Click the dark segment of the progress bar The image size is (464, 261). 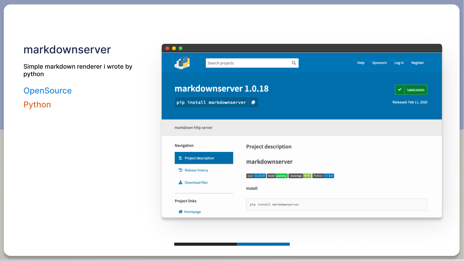[206, 244]
